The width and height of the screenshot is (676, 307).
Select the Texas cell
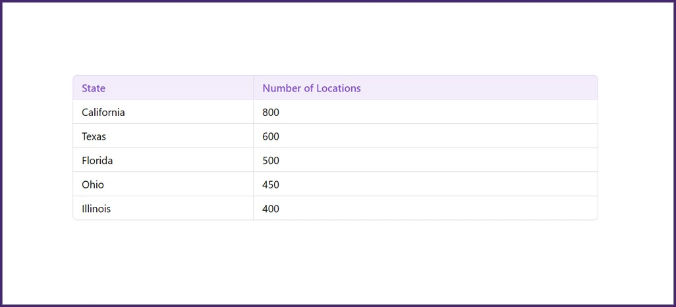[94, 136]
